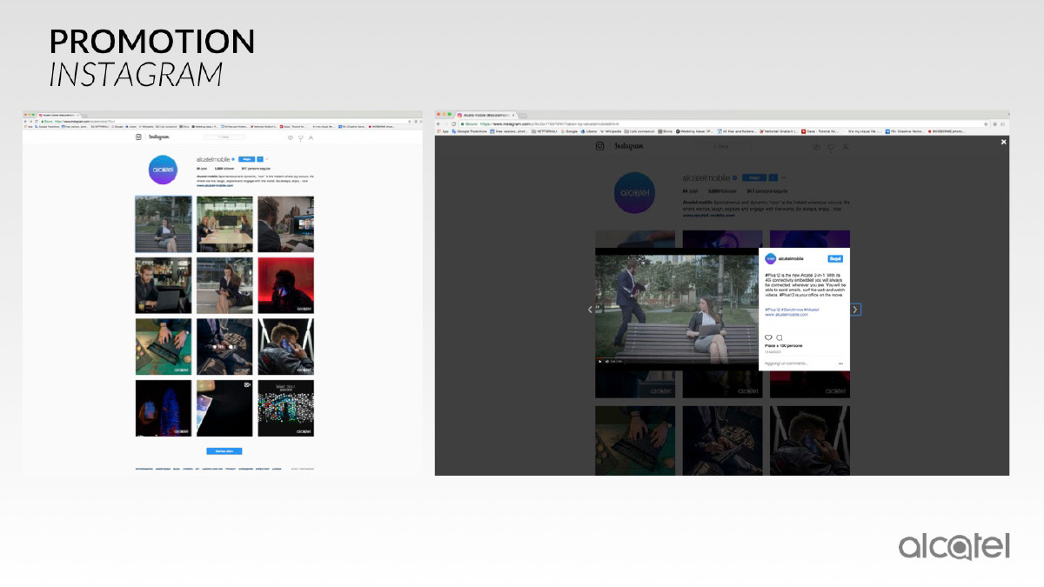Click the browser back arrow in the right window
The image size is (1044, 587).
coord(440,123)
